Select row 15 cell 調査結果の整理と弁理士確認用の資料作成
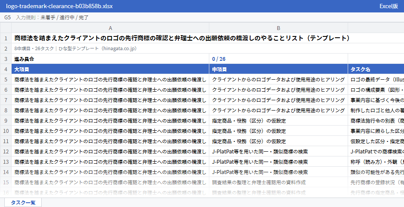This screenshot has height=207, width=404. (278, 182)
